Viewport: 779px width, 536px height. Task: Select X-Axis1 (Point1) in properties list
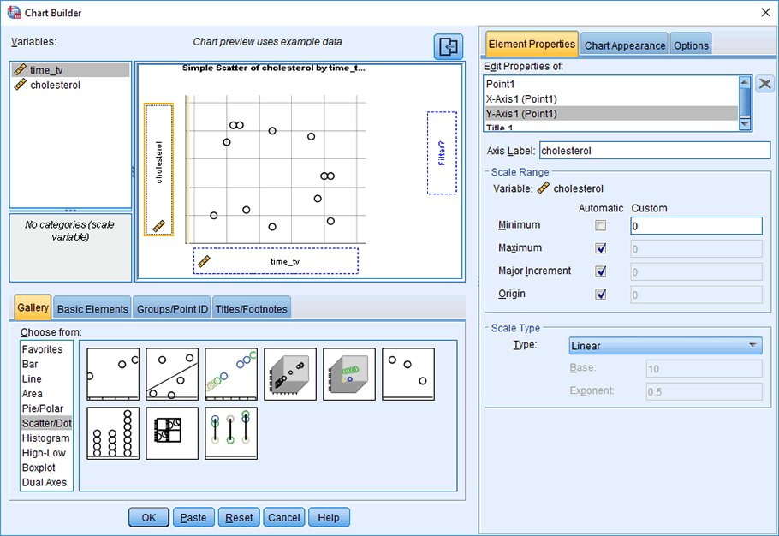pos(521,99)
